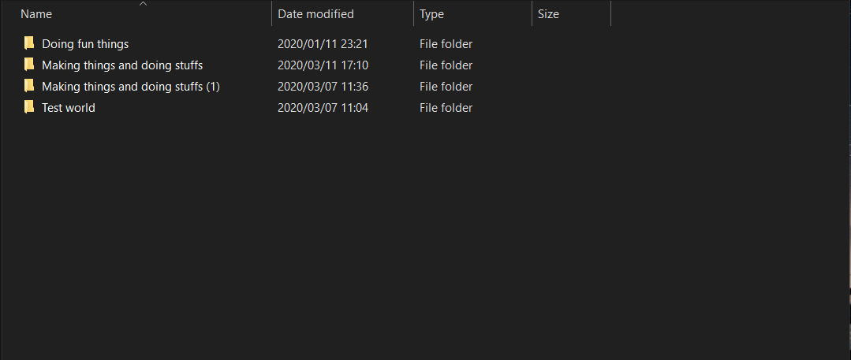Click the folder icon for Doing fun things
851x360 pixels.
29,43
